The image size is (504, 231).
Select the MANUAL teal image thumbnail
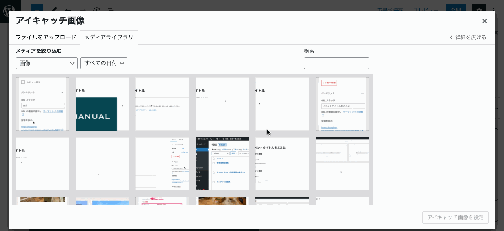pos(102,104)
